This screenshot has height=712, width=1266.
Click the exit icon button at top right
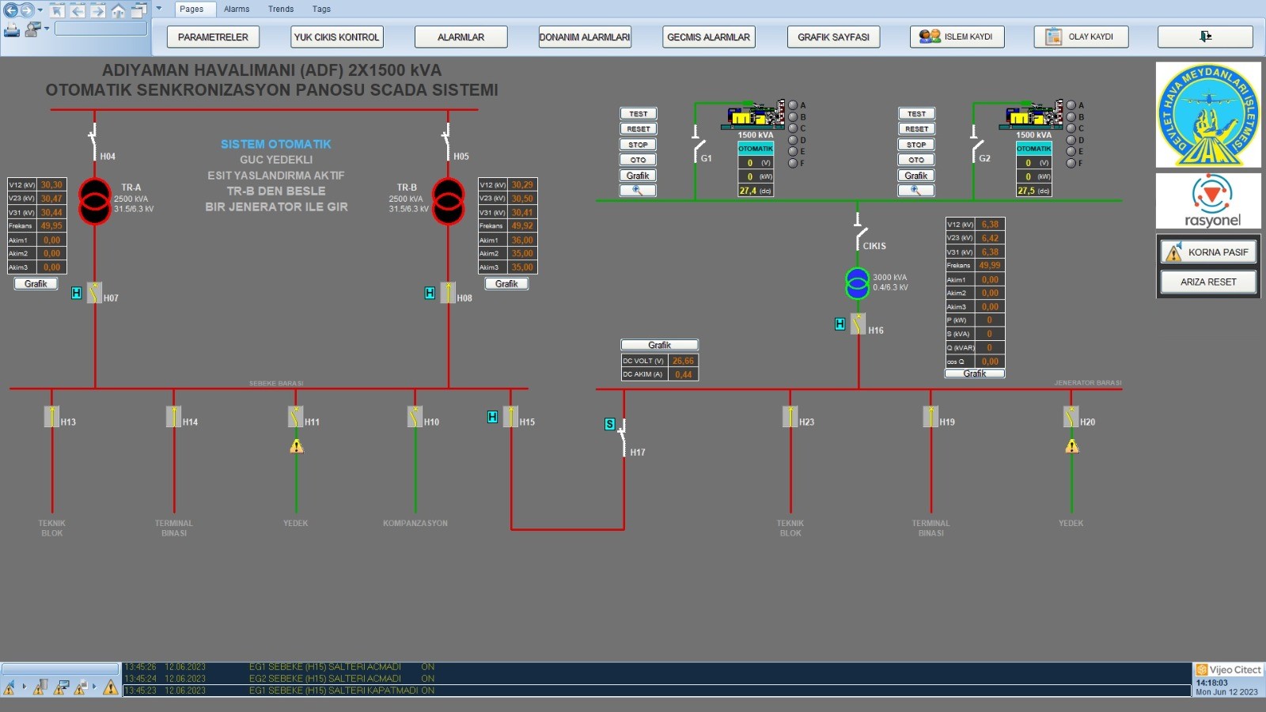[x=1205, y=36]
